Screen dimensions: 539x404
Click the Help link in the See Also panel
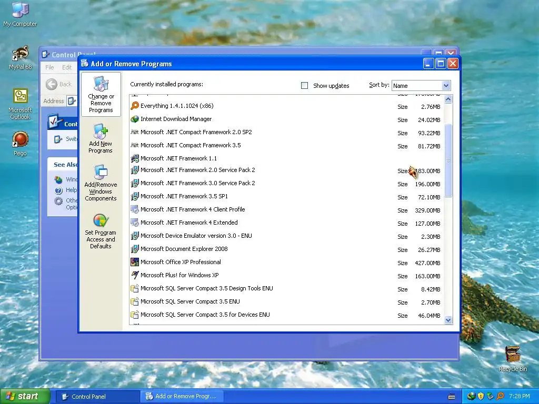click(x=71, y=190)
